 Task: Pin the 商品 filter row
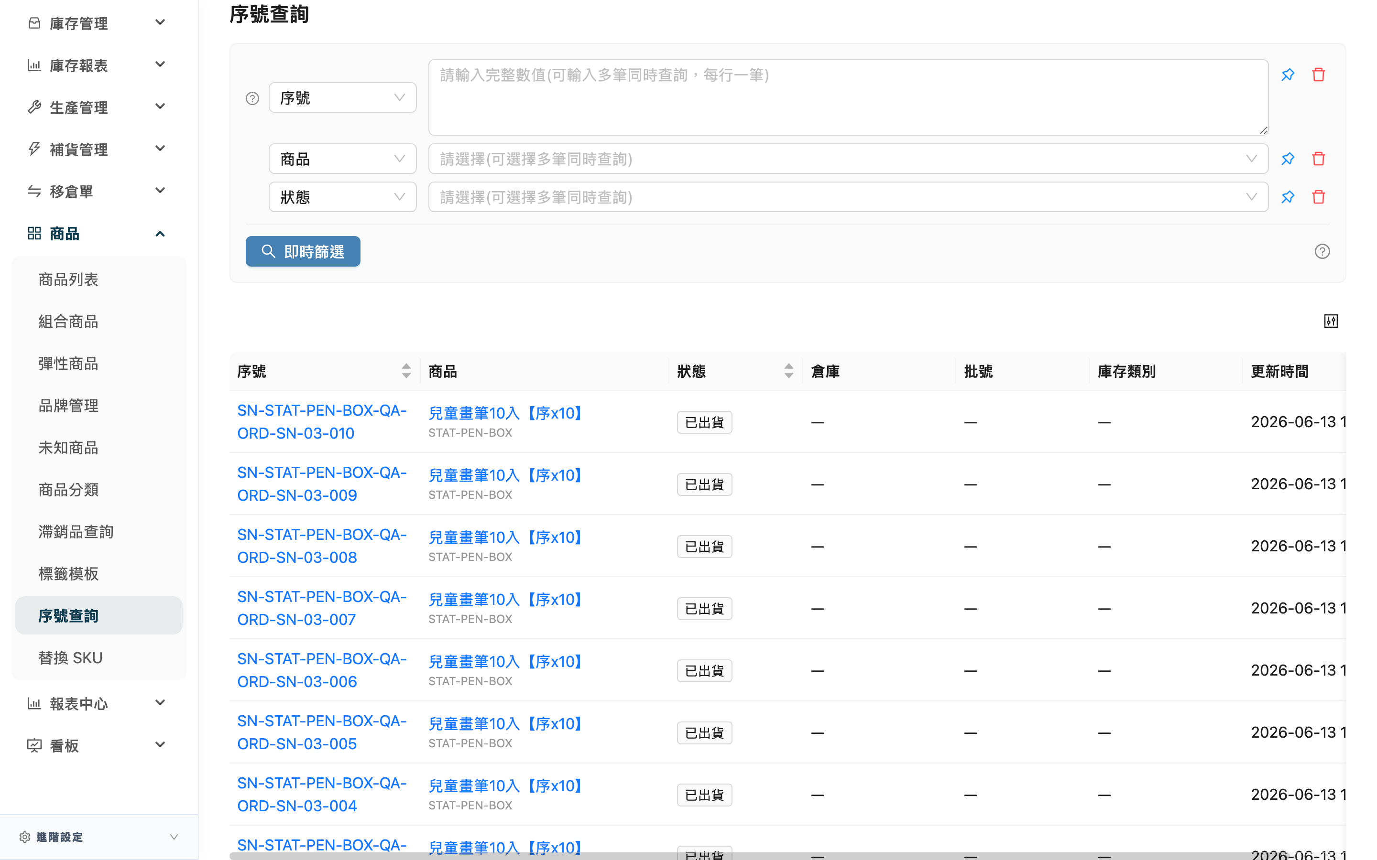click(x=1288, y=159)
